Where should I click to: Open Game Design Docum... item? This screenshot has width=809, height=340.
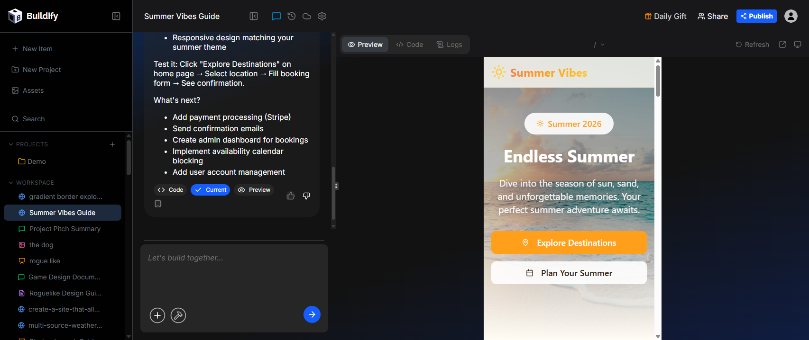(63, 277)
